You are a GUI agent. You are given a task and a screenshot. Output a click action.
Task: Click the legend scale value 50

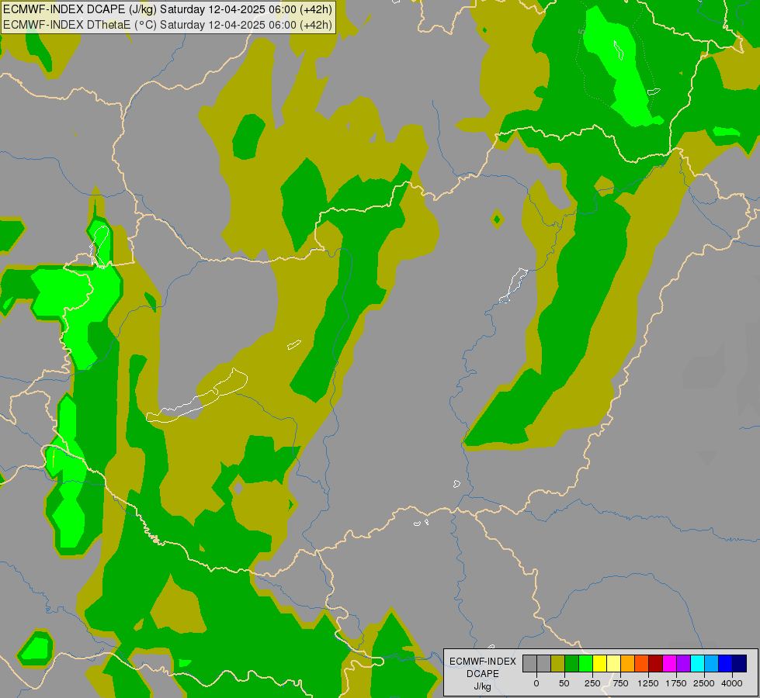pyautogui.click(x=564, y=683)
